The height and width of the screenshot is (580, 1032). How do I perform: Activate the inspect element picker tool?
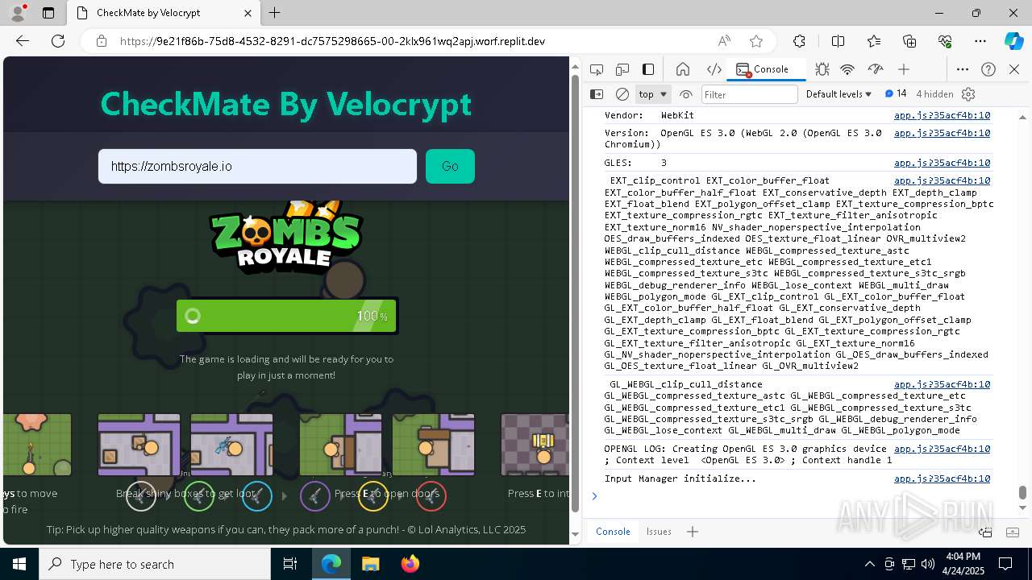[x=596, y=69]
